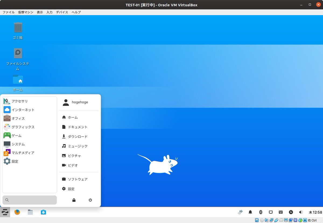
Task: Expand the アクセサリ category
Action: (30, 101)
